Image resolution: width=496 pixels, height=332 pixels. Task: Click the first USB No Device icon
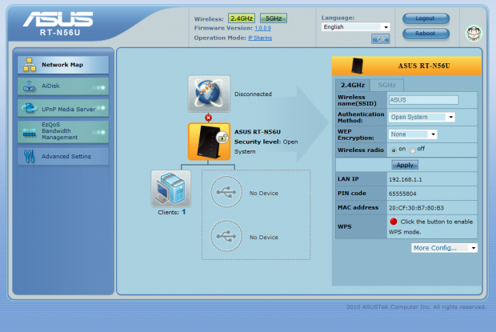pos(226,192)
